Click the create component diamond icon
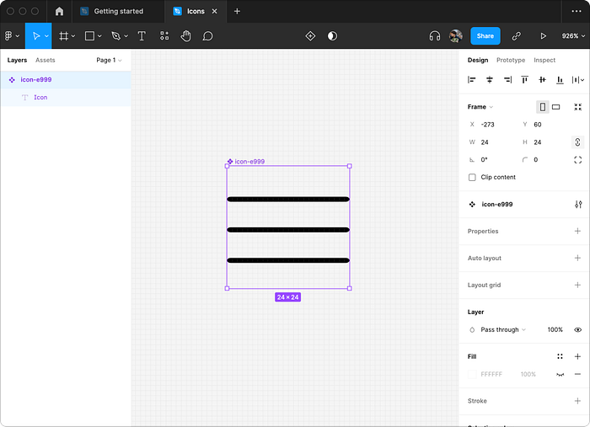 point(310,36)
